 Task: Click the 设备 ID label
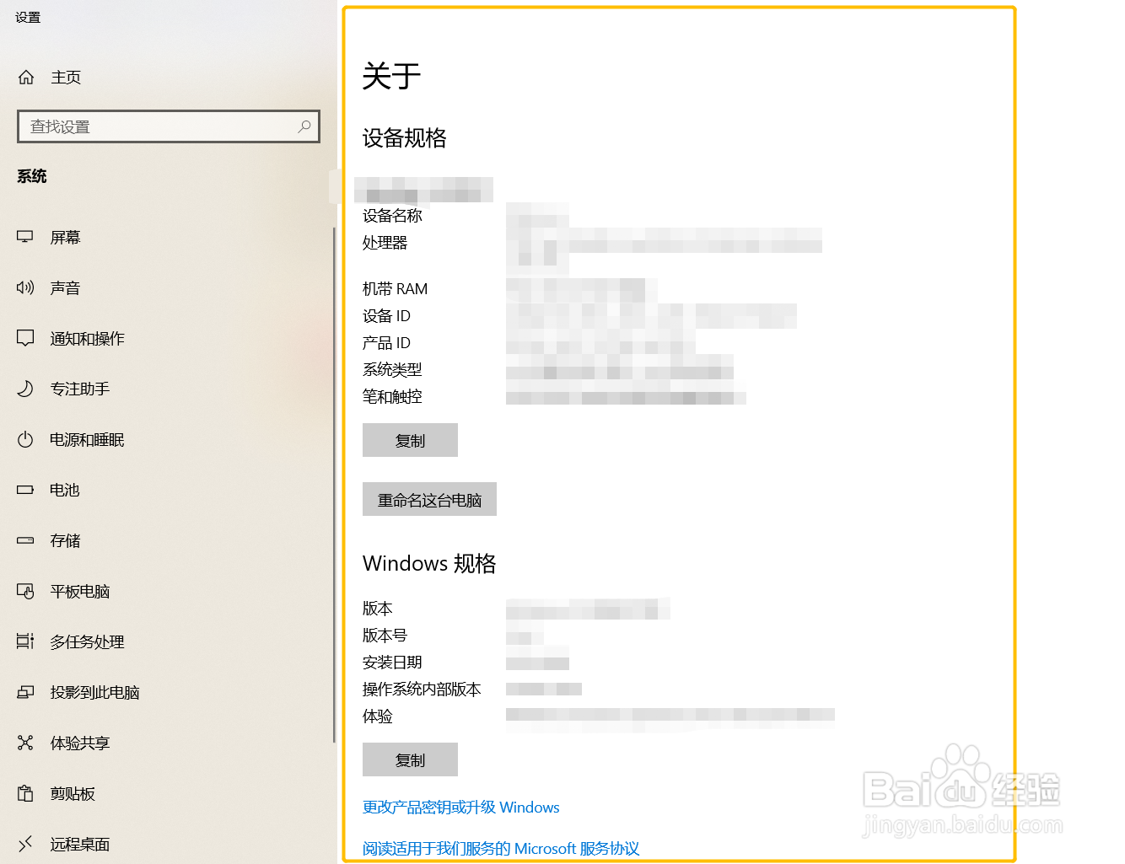[386, 316]
